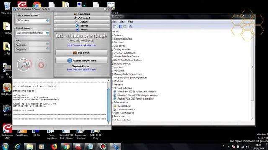Open the View menu in Device Manager

point(122,22)
